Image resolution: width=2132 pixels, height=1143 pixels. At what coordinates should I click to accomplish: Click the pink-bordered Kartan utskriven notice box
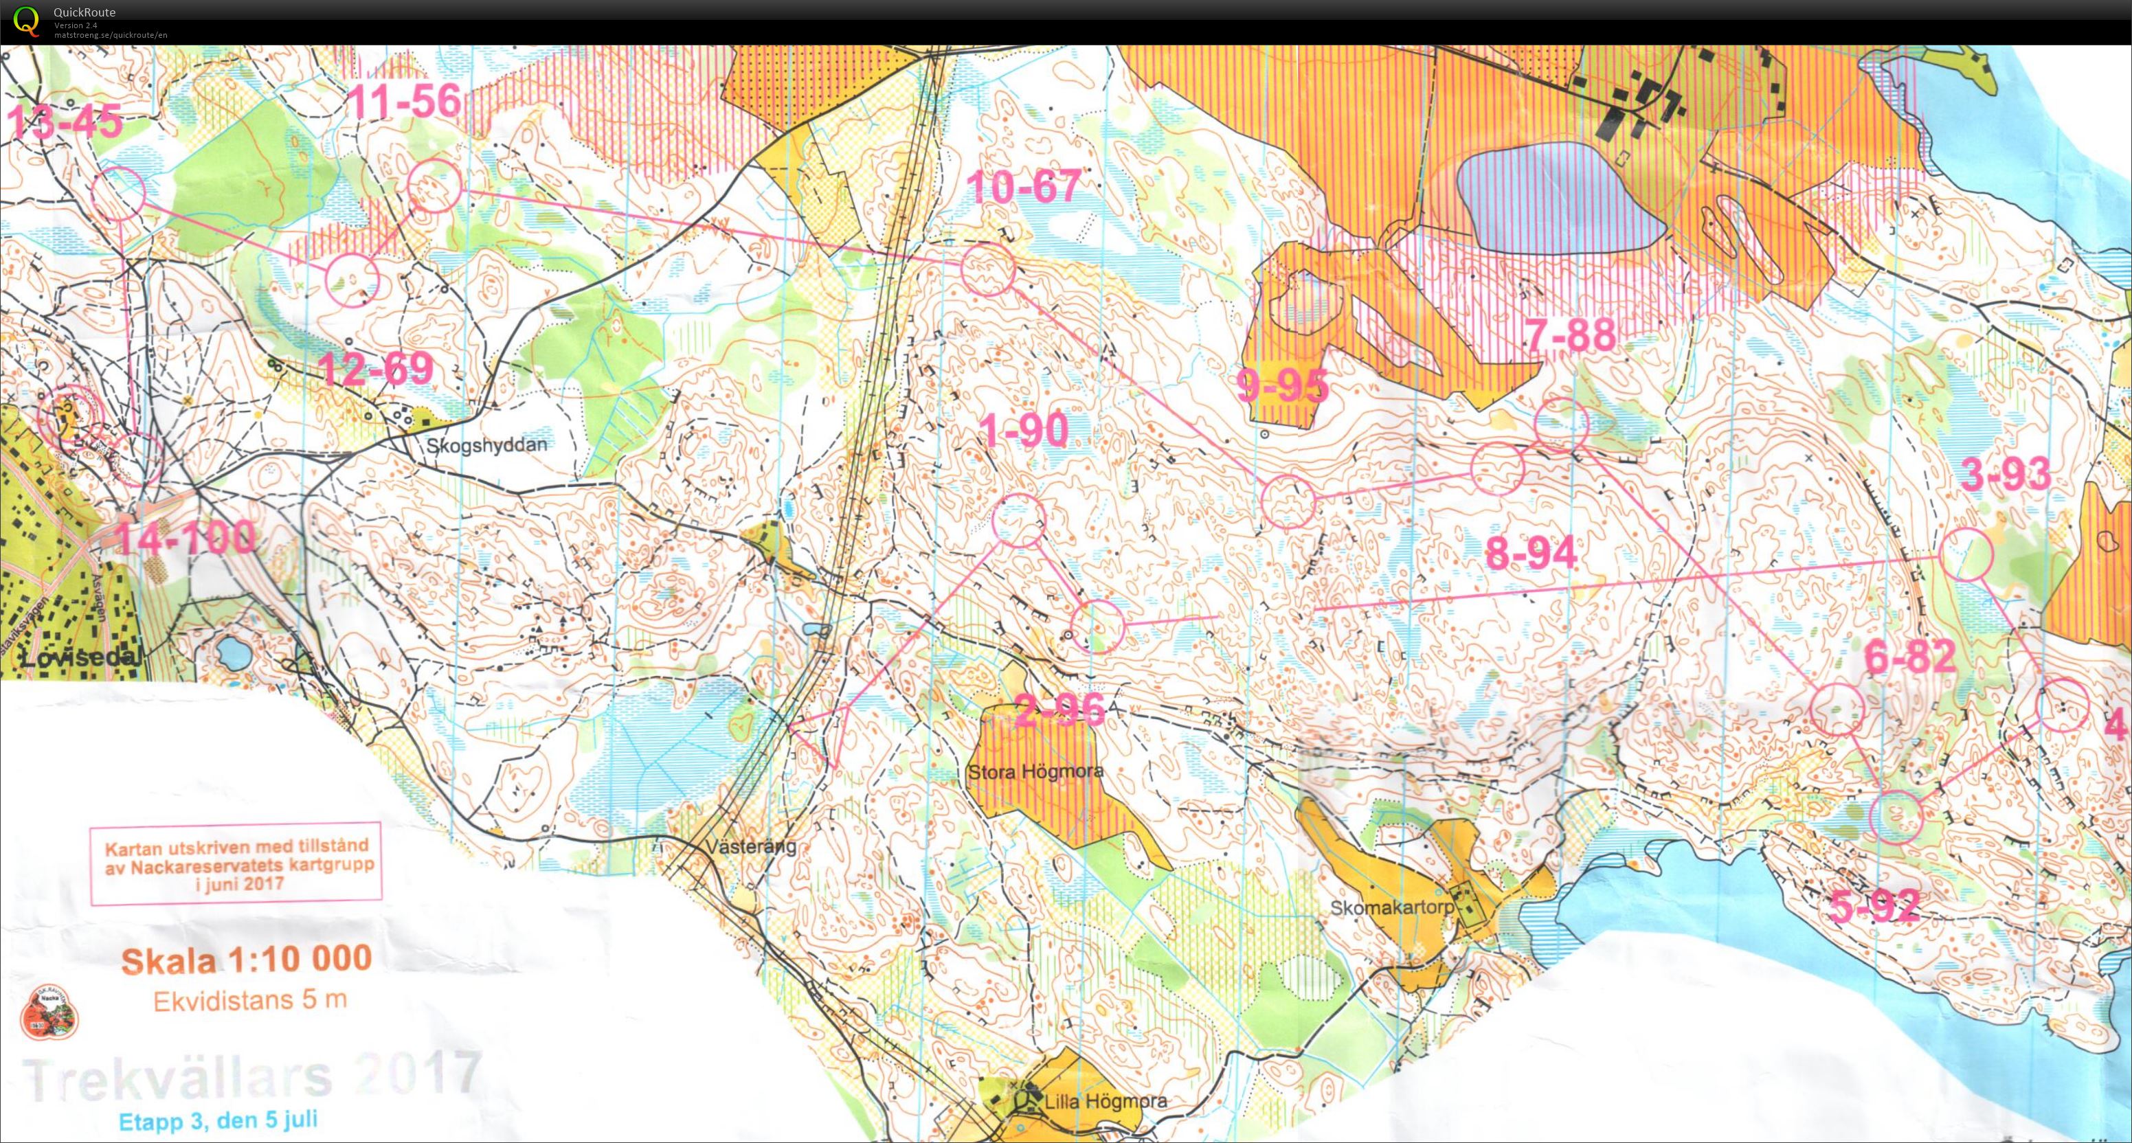pos(236,863)
